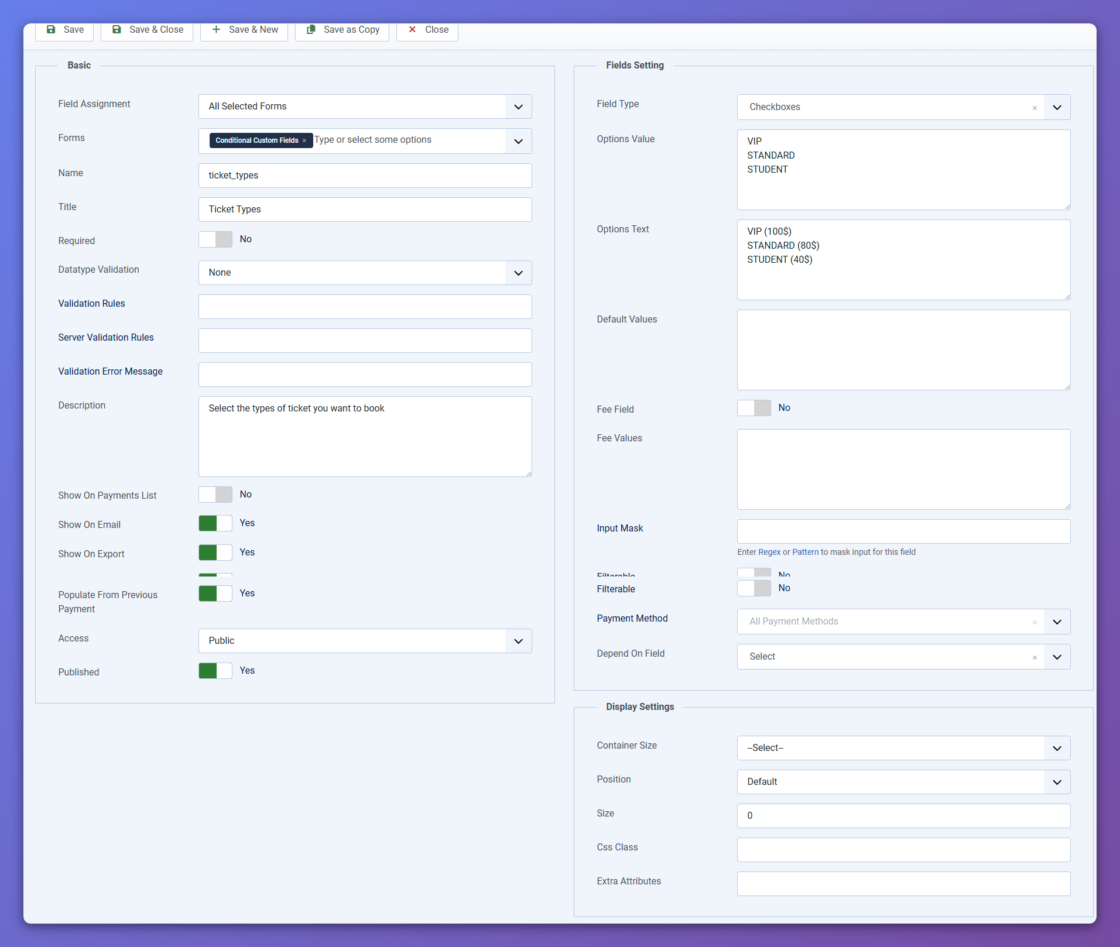Expand the Access dropdown
The height and width of the screenshot is (947, 1120).
(365, 641)
